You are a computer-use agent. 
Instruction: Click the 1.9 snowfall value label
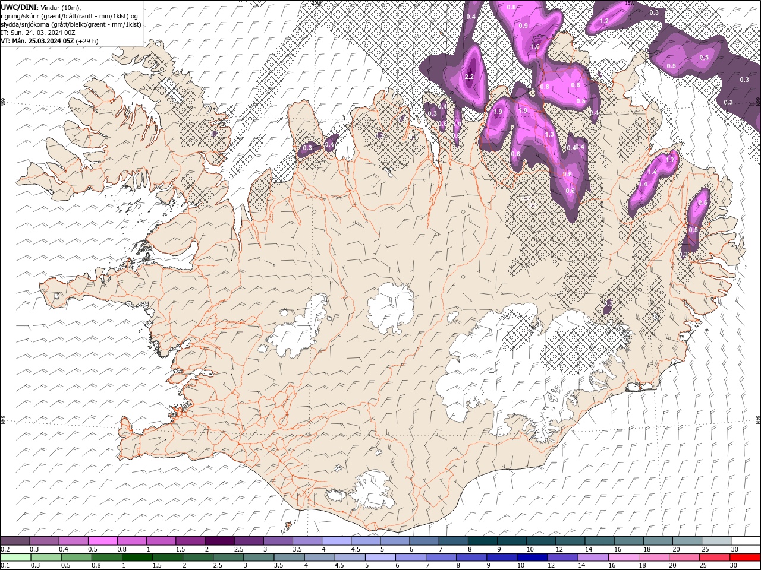click(498, 112)
